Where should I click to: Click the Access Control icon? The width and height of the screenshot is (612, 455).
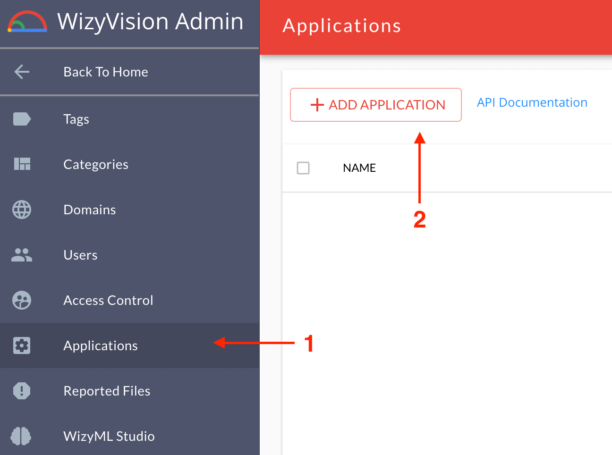22,300
